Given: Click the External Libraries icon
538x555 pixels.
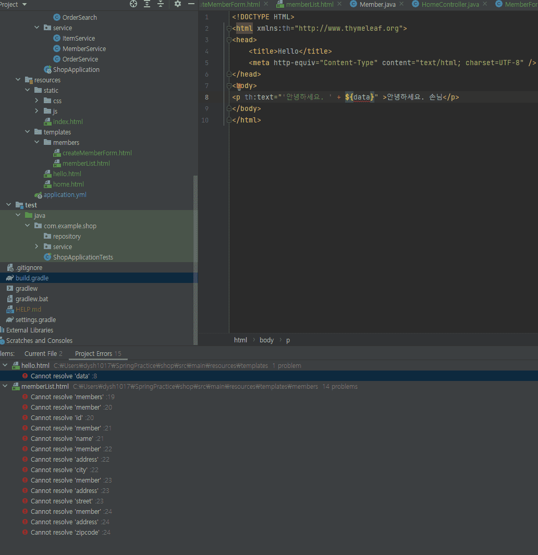Looking at the screenshot, I should coord(2,330).
